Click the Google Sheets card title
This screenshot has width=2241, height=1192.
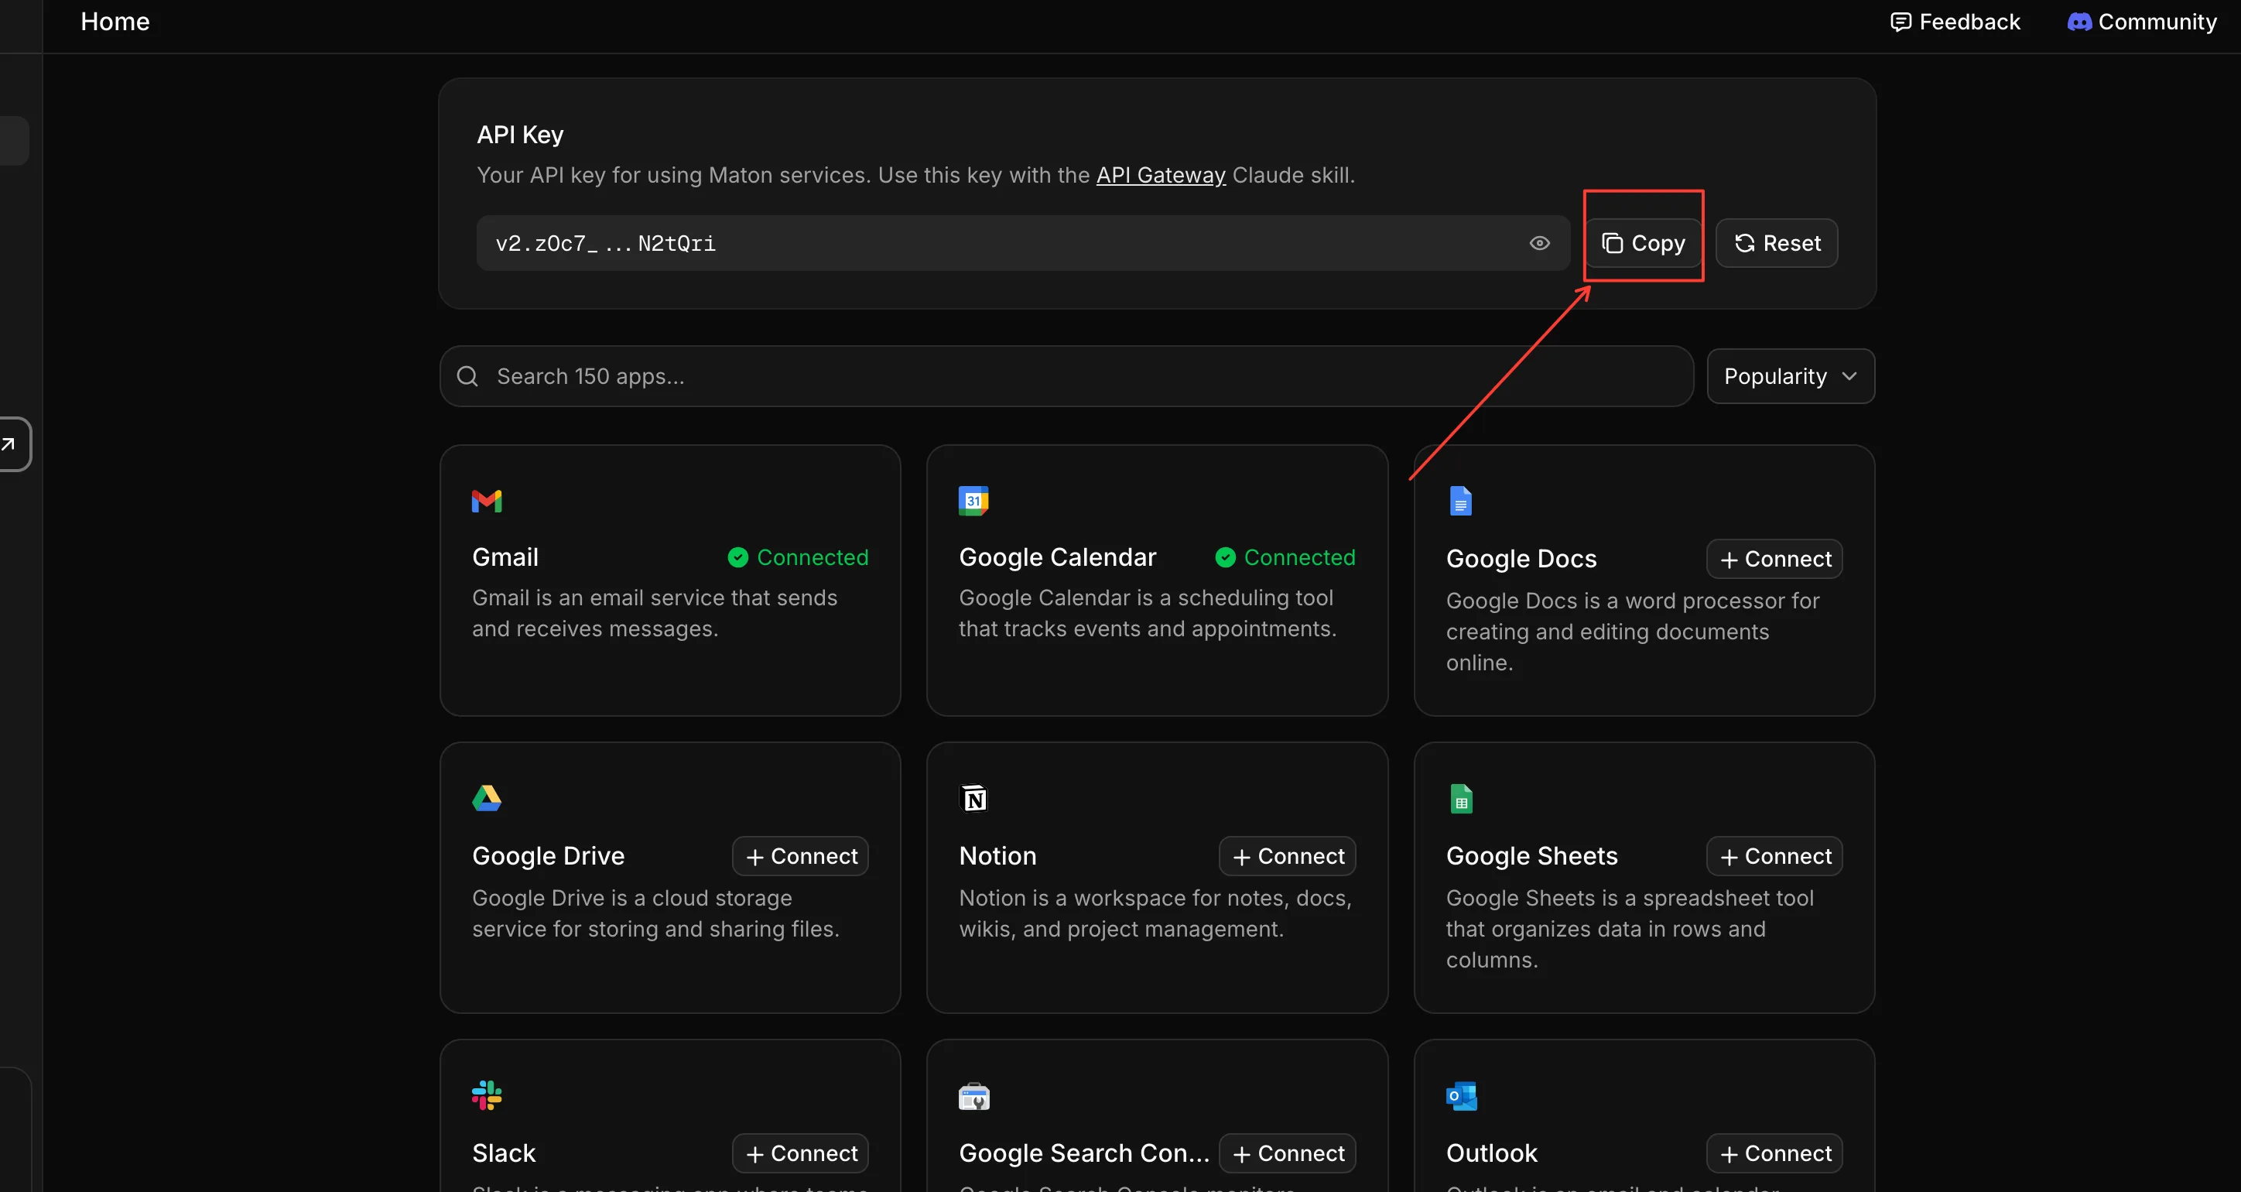pyautogui.click(x=1532, y=856)
